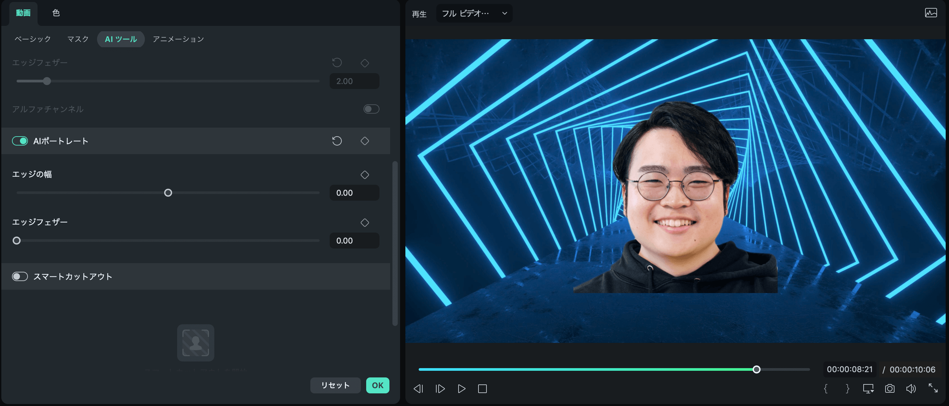Open the display settings monitor dropdown
This screenshot has height=406, width=949.
pyautogui.click(x=868, y=389)
